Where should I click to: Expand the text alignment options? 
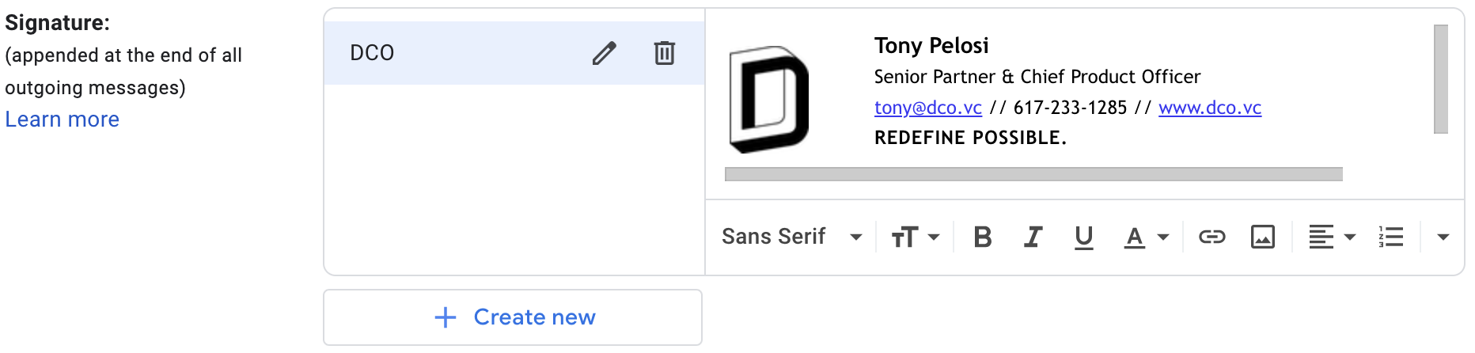click(1332, 237)
